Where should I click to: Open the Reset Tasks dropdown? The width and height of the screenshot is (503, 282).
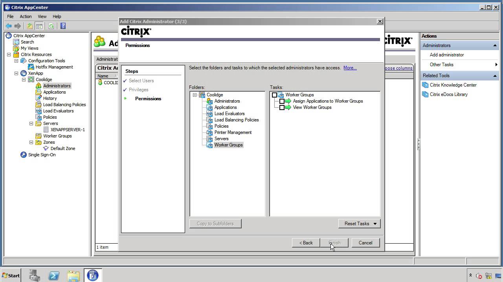360,224
